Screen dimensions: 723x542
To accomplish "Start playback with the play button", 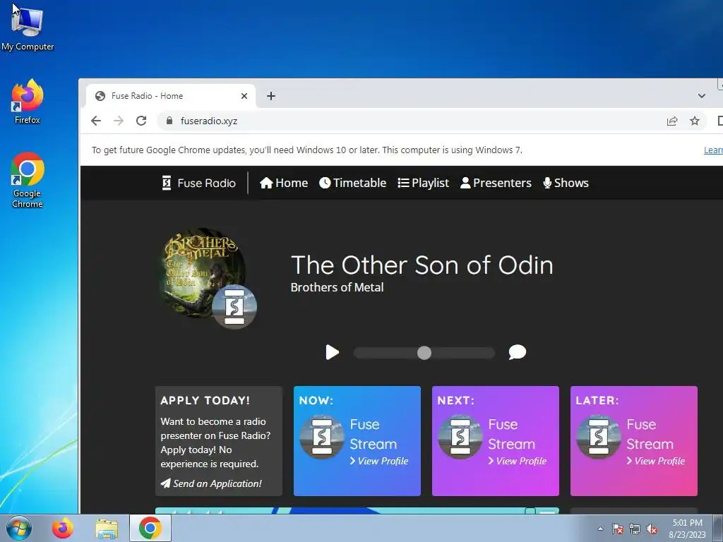I will (x=332, y=353).
